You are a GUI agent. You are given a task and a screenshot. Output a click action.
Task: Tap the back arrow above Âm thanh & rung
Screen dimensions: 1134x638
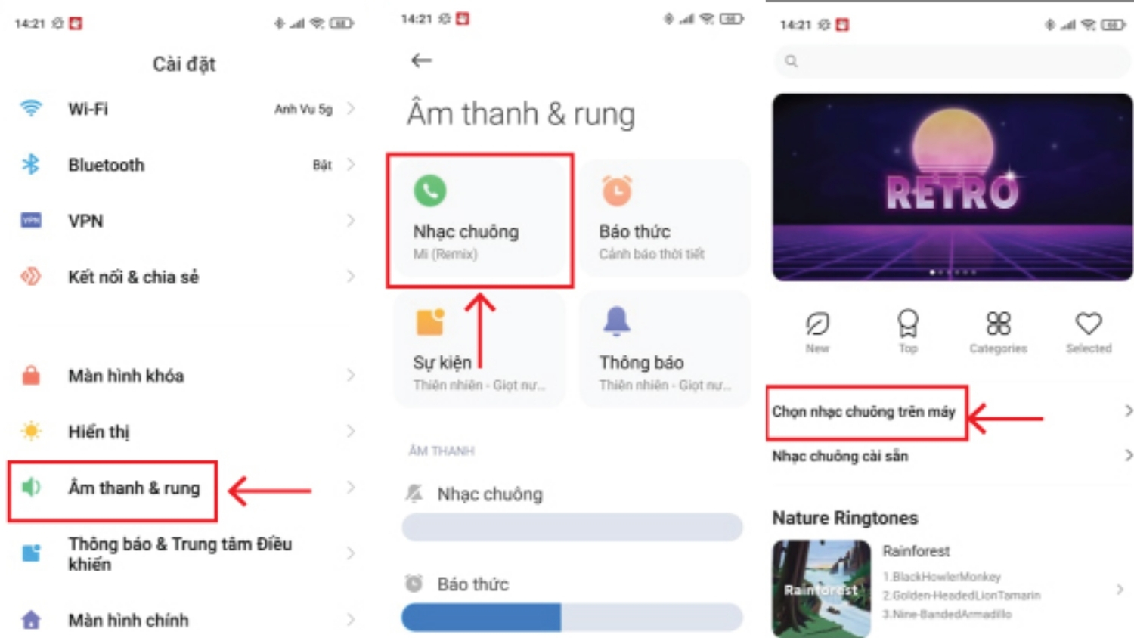tap(421, 60)
